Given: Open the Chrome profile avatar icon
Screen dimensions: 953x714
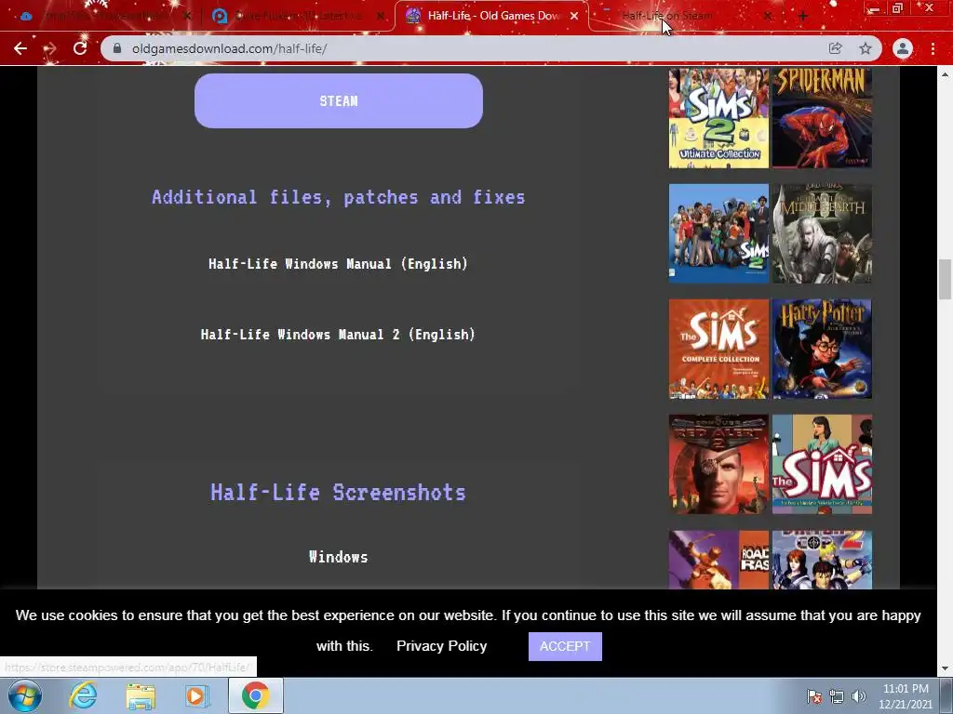Looking at the screenshot, I should click(x=903, y=48).
